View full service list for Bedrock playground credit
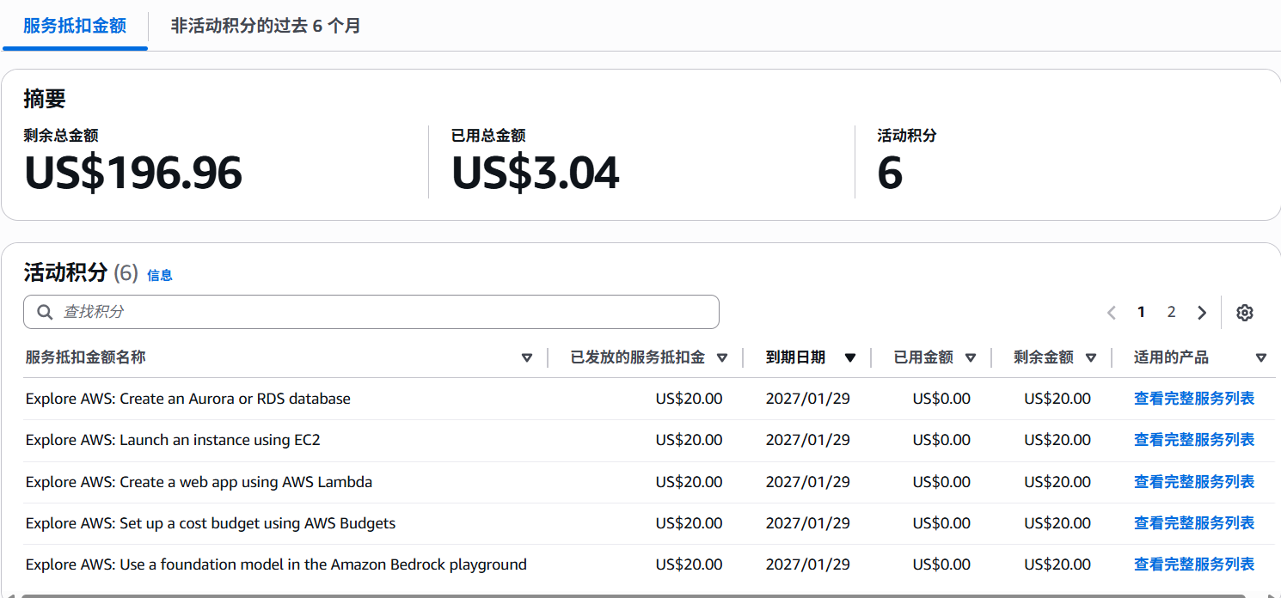Screen dimensions: 1281x598 pos(1194,564)
